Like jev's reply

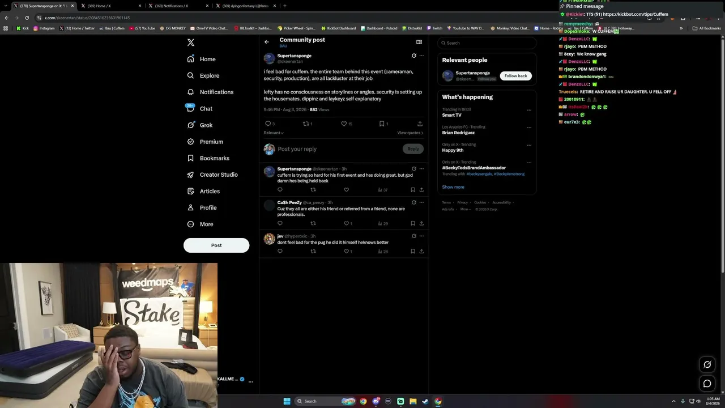coord(347,251)
